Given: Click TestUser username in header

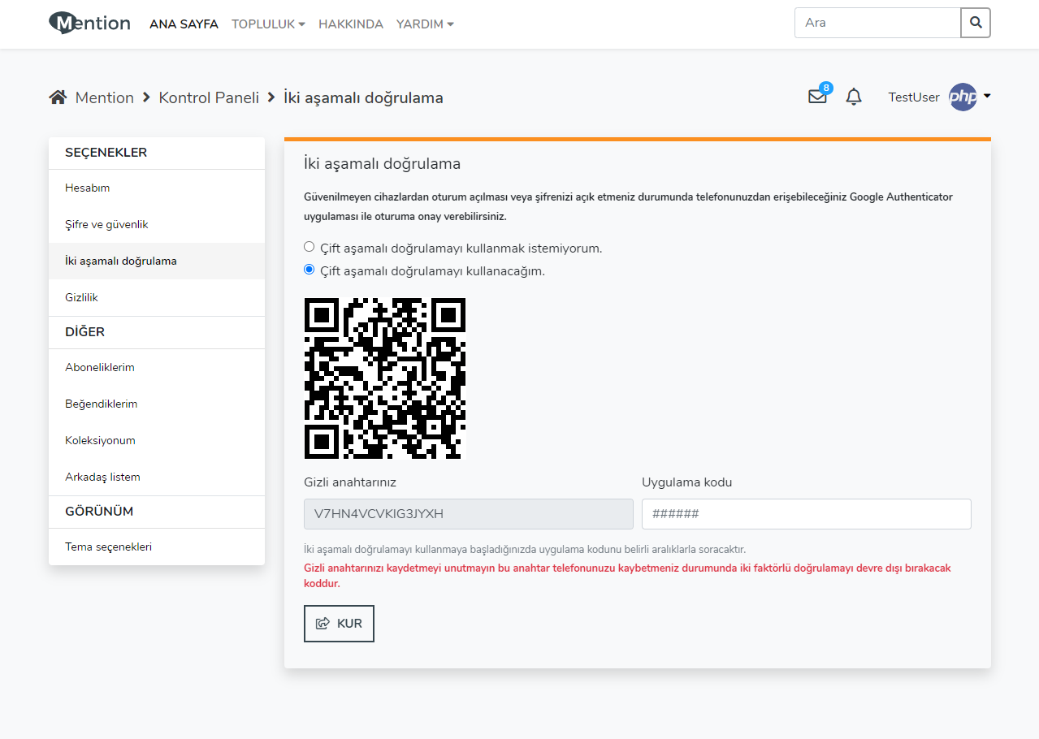Looking at the screenshot, I should pos(914,97).
